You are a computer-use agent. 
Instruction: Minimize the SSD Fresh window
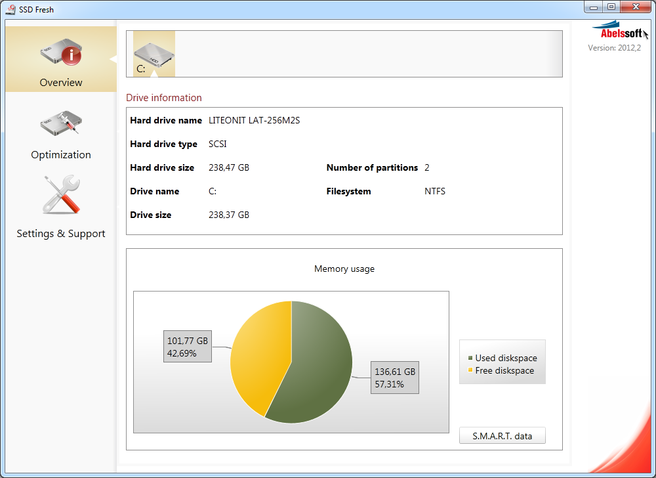(593, 7)
